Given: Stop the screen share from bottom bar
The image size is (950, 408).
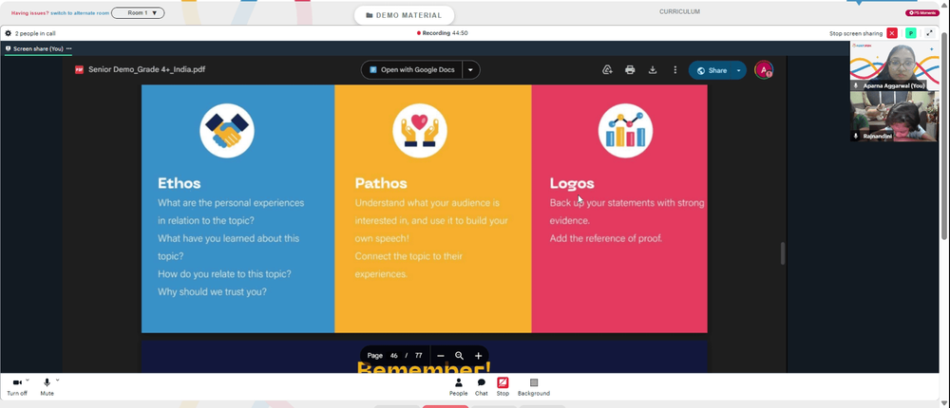Looking at the screenshot, I should point(503,387).
